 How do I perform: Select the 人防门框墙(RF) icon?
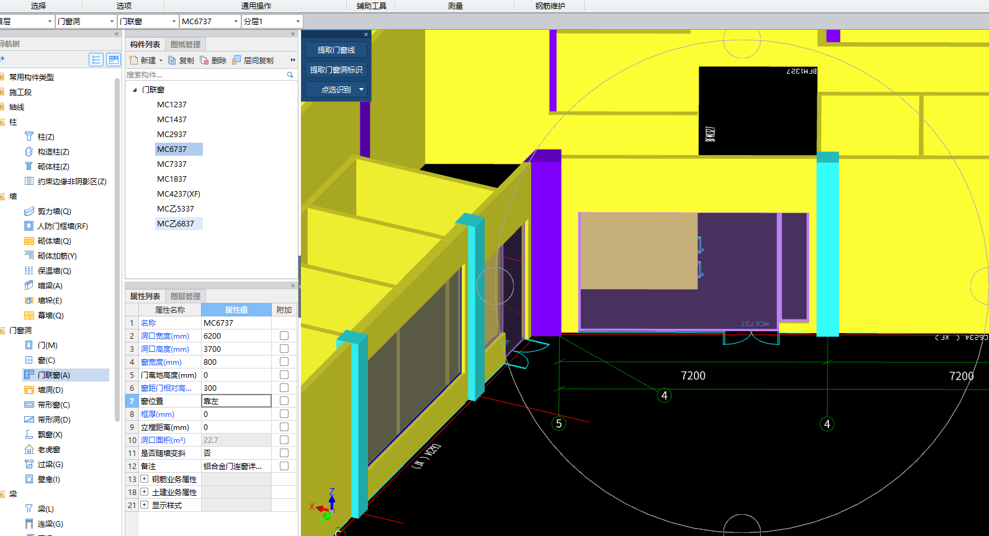[x=29, y=226]
